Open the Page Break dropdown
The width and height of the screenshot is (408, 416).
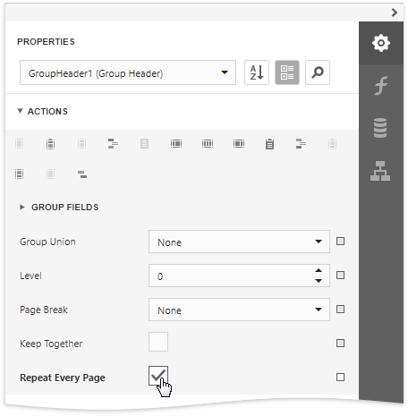(239, 310)
